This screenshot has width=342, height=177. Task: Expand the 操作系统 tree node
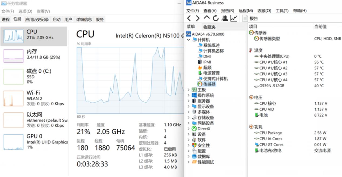[188, 95]
